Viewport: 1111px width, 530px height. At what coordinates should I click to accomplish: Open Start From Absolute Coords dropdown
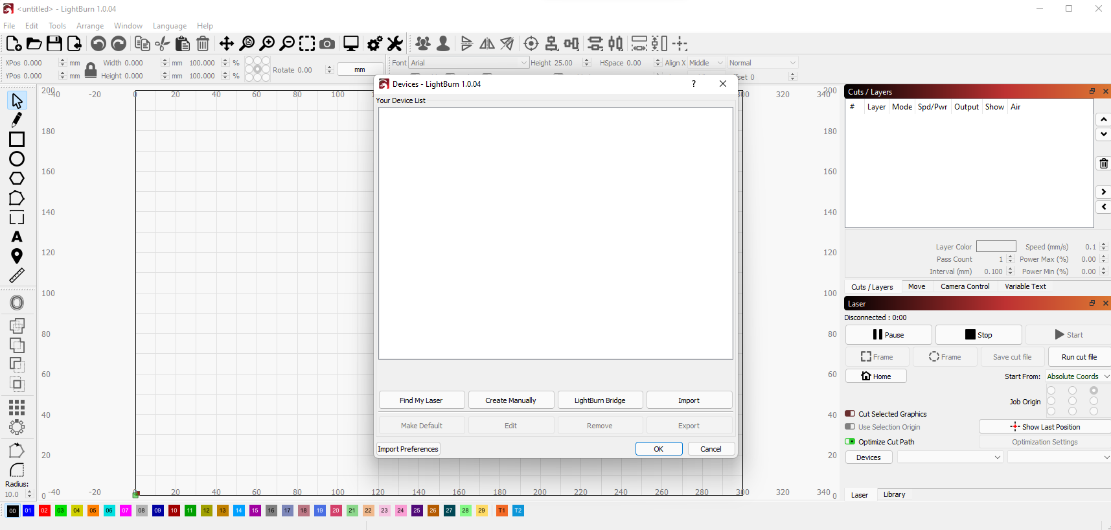pos(1078,376)
